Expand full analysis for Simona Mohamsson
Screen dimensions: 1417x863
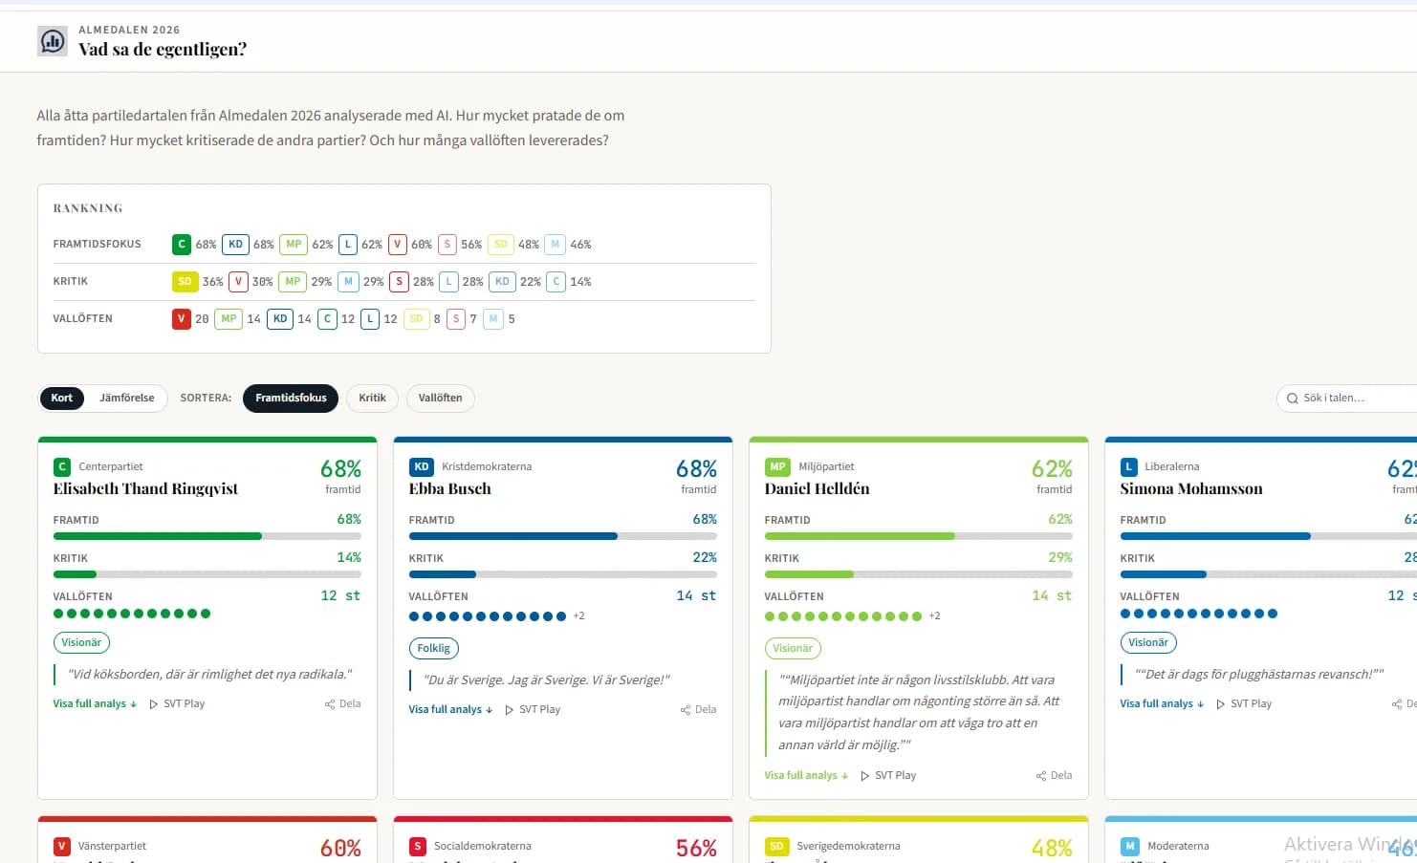(x=1162, y=704)
